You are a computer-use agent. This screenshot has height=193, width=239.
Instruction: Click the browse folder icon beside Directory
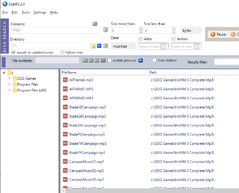(94, 46)
